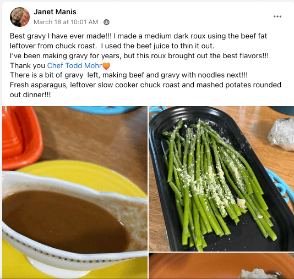The image size is (294, 279).
Task: Click the 'Best gravy I have ever made' text
Action: pos(61,36)
